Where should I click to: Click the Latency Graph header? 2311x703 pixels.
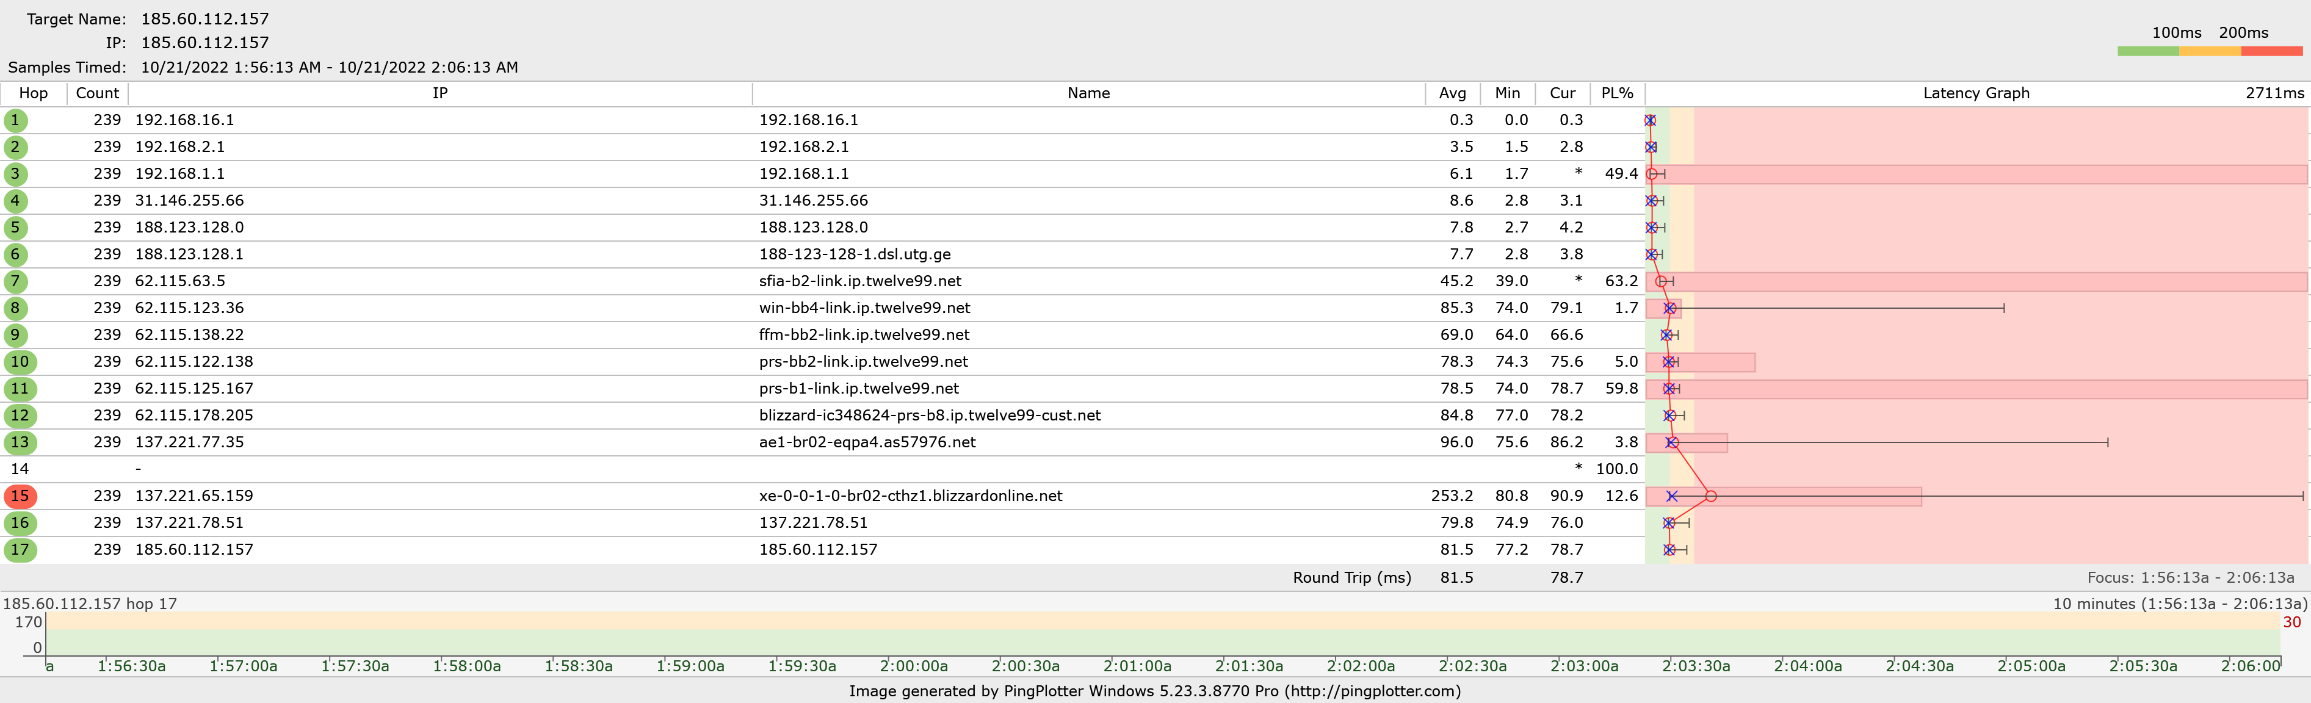[x=1975, y=93]
